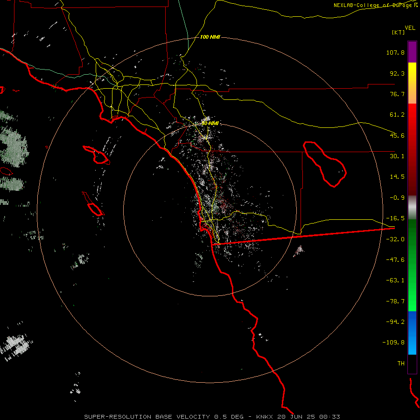Screen dimensions: 420x420
Task: Click the 00:33 timestamp in caption
Action: (330, 417)
